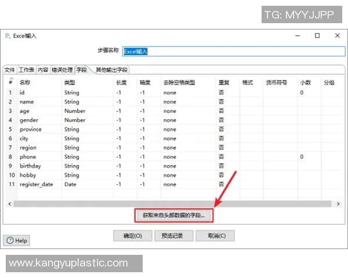Switch to the 错误处理 tab

click(x=63, y=70)
